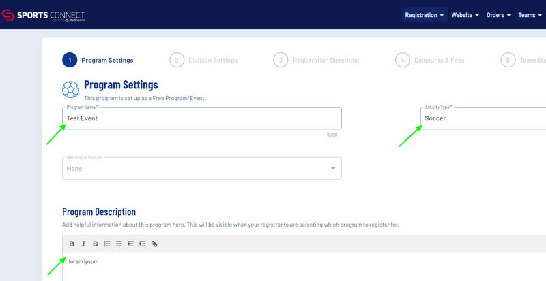Insert a bulleted list in editor
The image size is (546, 281).
(x=119, y=244)
